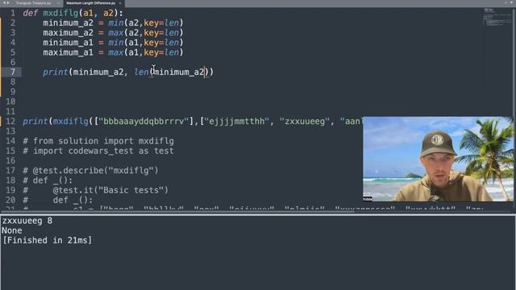Click the min(a2,key=len) call on line 2

point(146,23)
